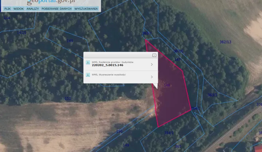
Task: Expand Wyznaczanie wysokości row arrow
Action: tap(152, 77)
